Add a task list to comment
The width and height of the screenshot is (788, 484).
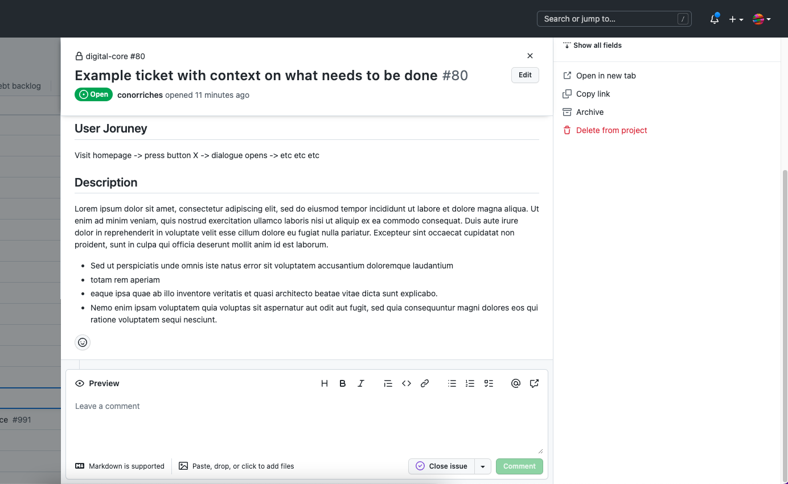click(x=489, y=383)
